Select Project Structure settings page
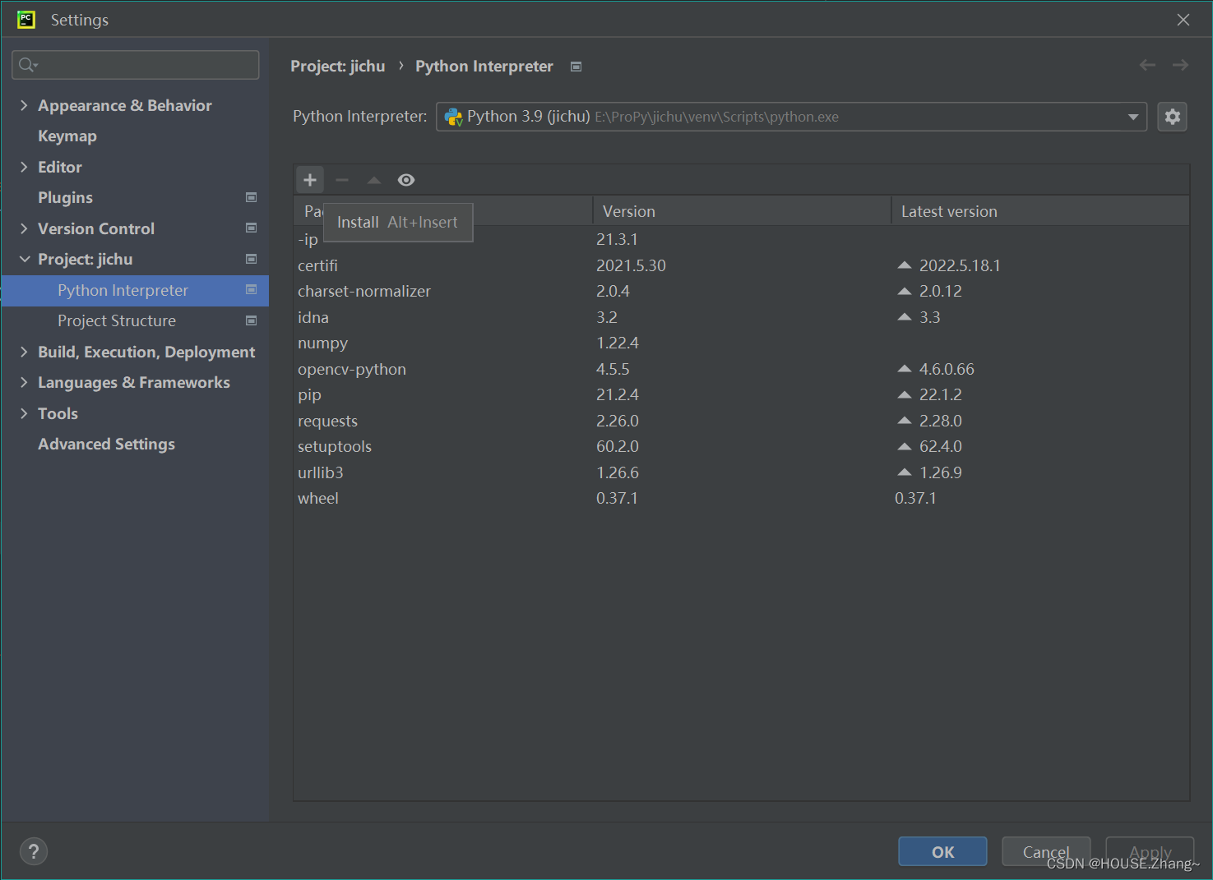 click(x=117, y=320)
